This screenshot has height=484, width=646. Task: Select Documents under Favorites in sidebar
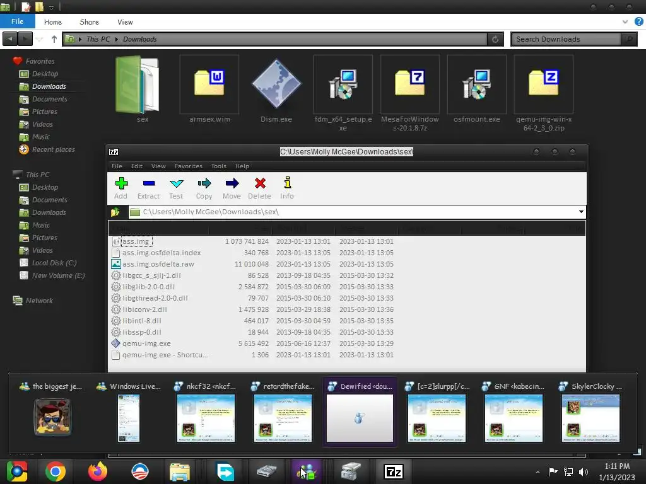pos(44,99)
